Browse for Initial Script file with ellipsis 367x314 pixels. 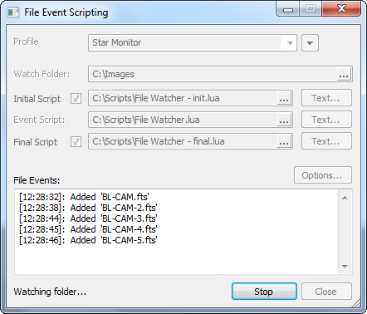(284, 98)
